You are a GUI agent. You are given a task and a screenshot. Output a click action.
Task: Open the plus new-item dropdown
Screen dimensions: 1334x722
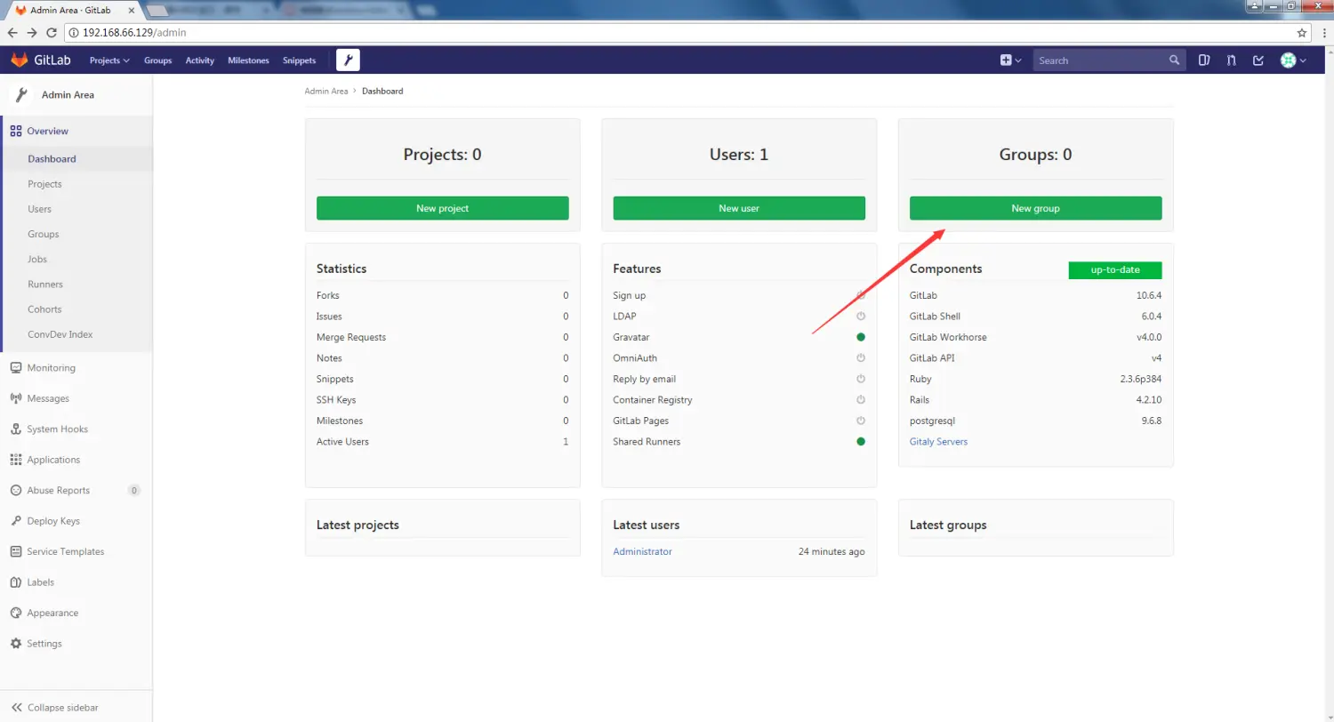click(x=1010, y=60)
